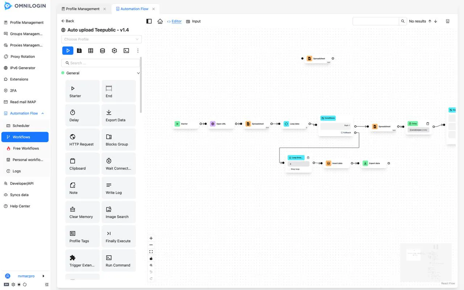The image size is (464, 290).
Task: Open the terminal console icon in toolbar
Action: pyautogui.click(x=126, y=51)
